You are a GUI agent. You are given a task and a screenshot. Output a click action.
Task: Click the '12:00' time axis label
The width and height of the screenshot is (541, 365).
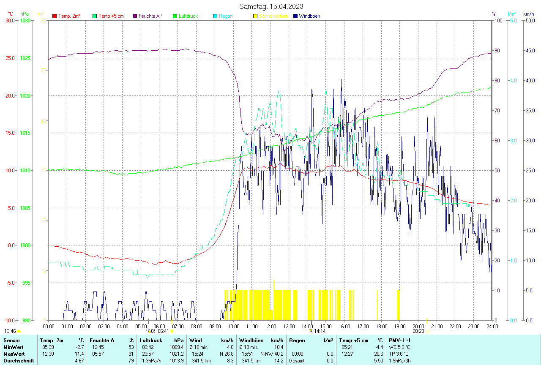click(270, 326)
